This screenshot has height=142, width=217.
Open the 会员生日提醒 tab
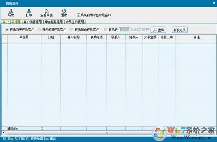point(75,22)
